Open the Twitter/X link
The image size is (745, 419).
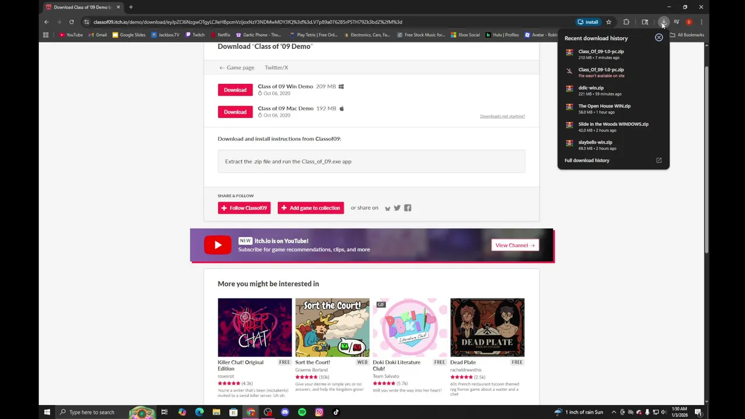pos(276,68)
